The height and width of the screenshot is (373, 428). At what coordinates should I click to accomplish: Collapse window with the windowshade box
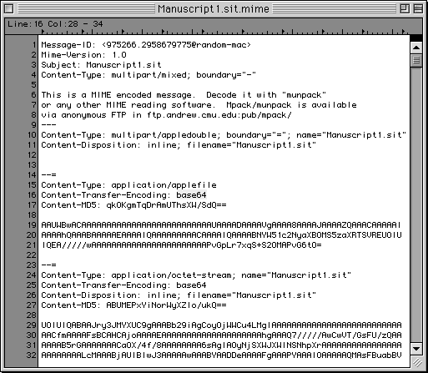[418, 9]
